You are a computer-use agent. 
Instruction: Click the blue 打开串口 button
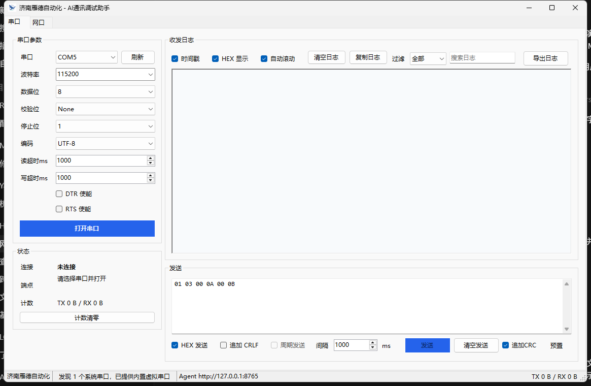pyautogui.click(x=87, y=229)
